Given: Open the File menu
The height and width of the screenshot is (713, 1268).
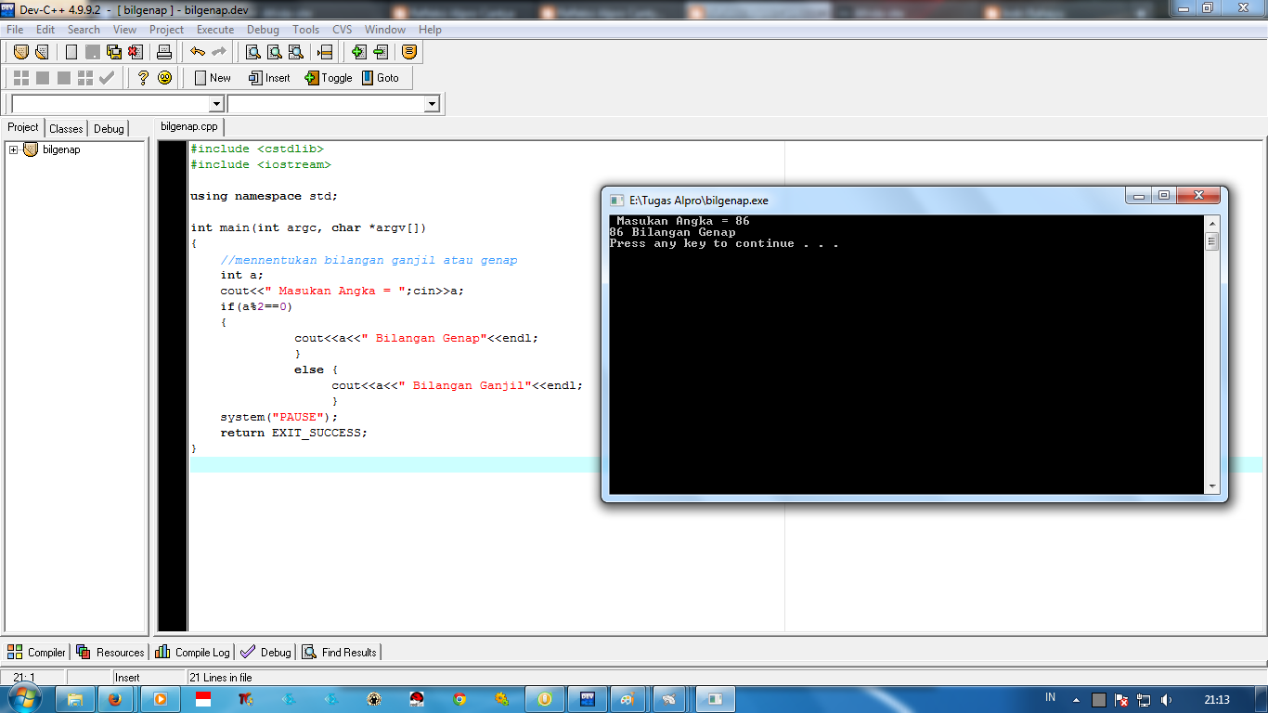Looking at the screenshot, I should (x=15, y=30).
